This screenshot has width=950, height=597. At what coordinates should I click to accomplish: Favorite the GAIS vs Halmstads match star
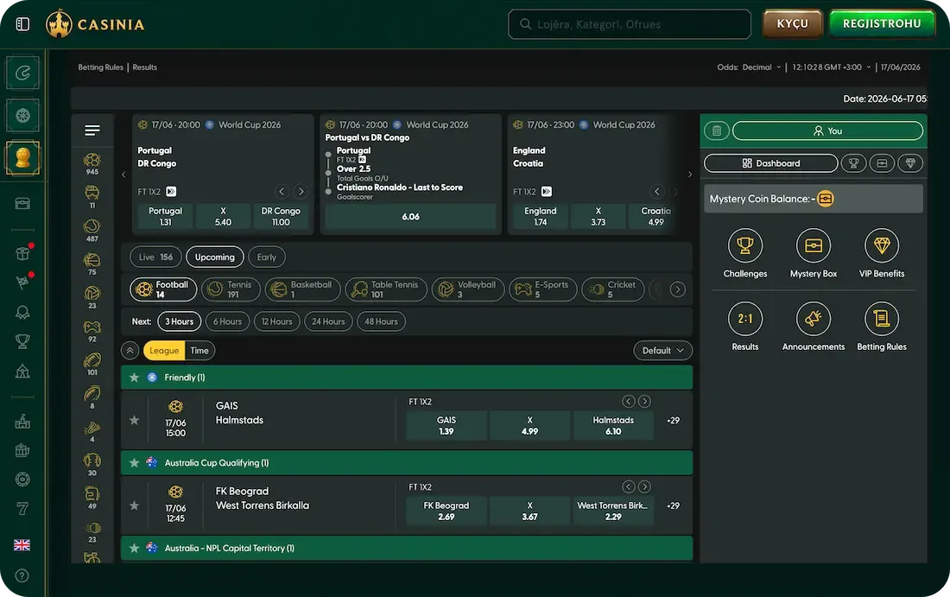(x=135, y=420)
